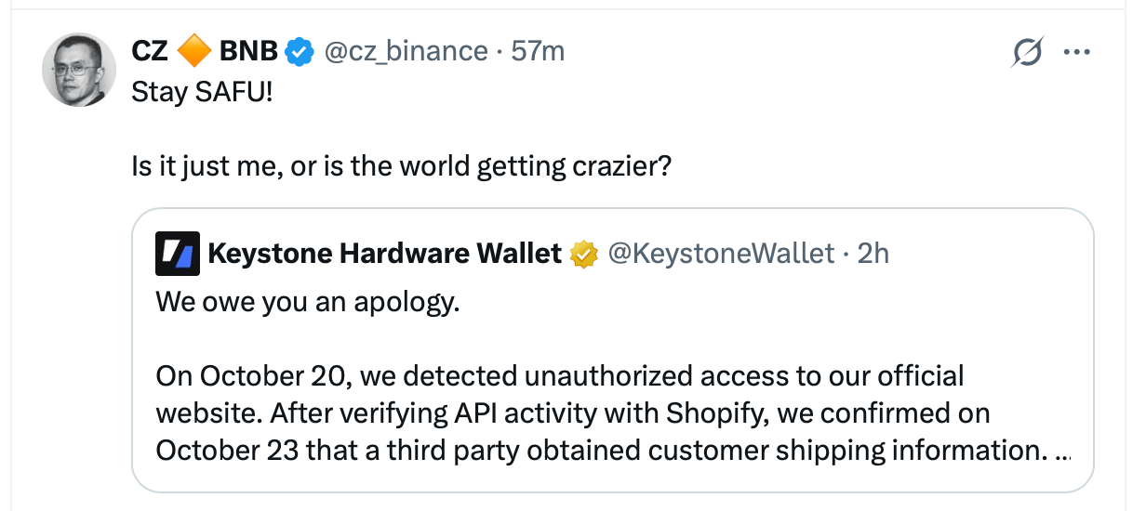Image resolution: width=1146 pixels, height=511 pixels.
Task: Click the gold verified organization badge
Action: coord(583,254)
